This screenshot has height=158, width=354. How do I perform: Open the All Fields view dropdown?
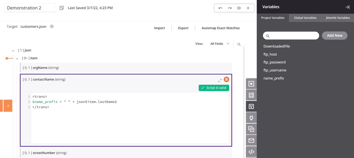[220, 44]
